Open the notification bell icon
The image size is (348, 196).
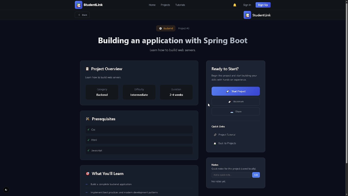(234, 5)
